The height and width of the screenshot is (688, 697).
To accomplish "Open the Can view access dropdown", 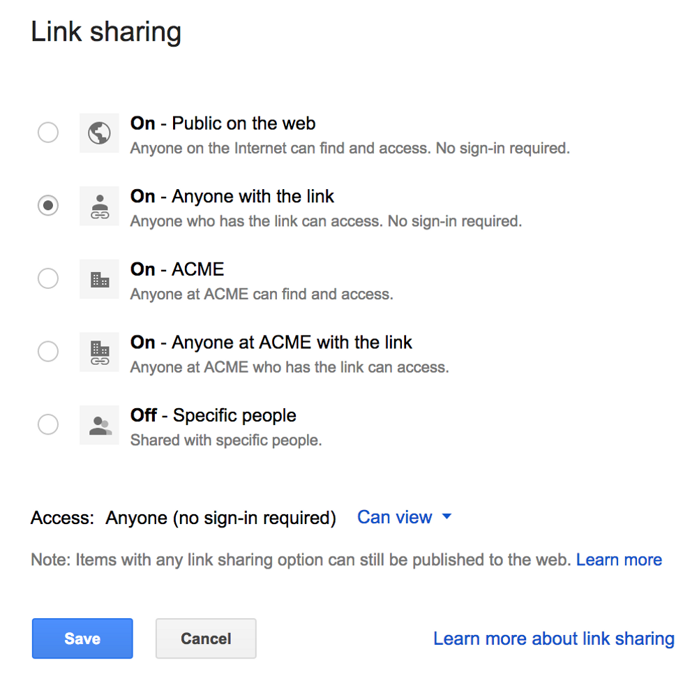I will 404,517.
